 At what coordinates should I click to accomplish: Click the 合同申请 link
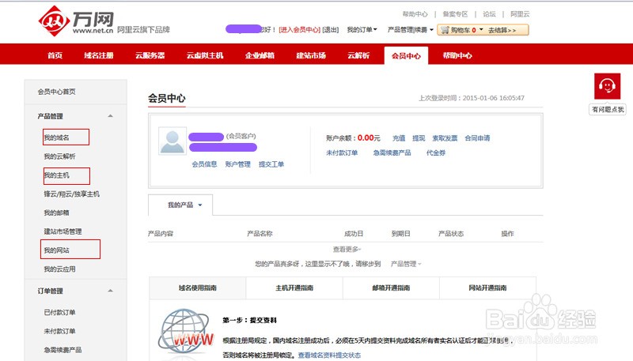coord(477,137)
